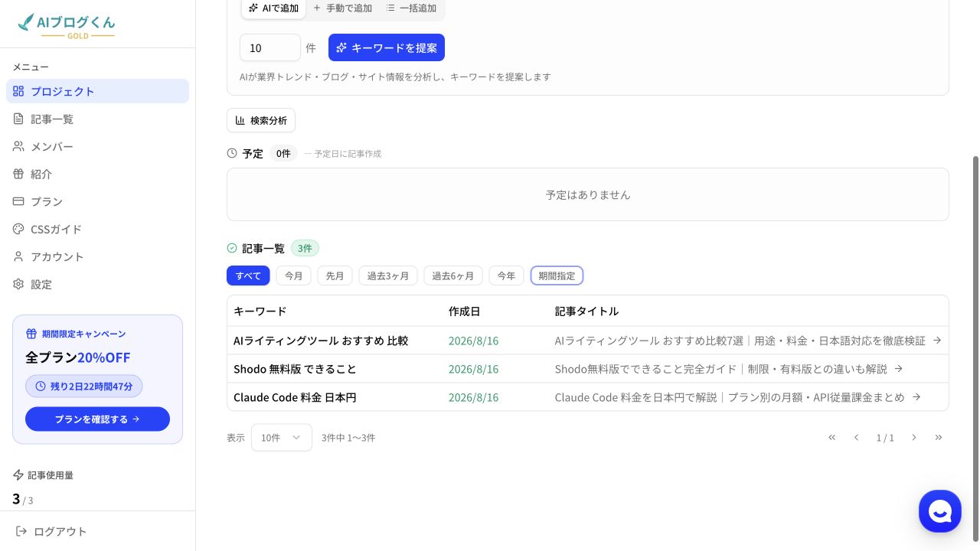The image size is (980, 551).
Task: Select the 一括追加 tab
Action: coord(411,8)
